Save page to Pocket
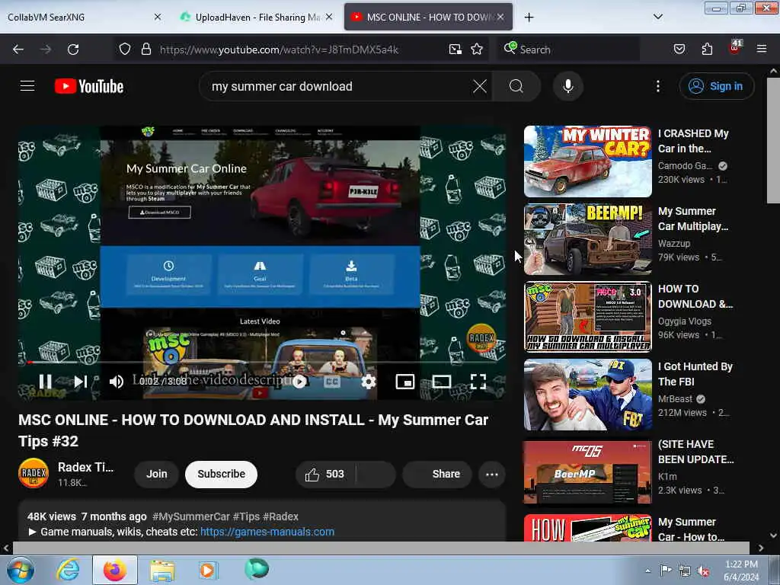Image resolution: width=780 pixels, height=585 pixels. click(x=679, y=49)
